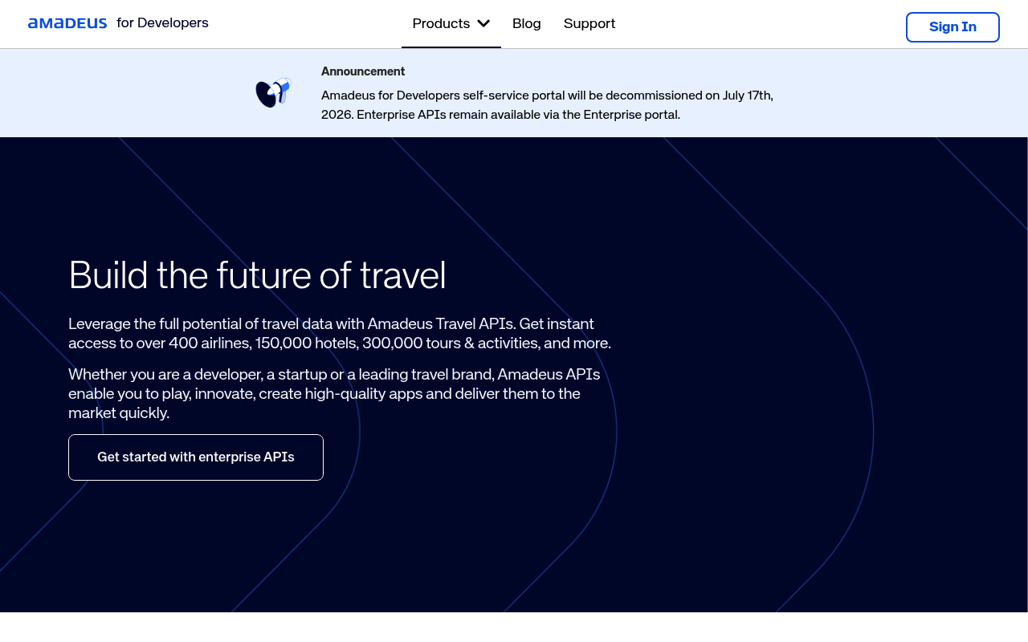This screenshot has width=1028, height=642.
Task: Go to the Support page
Action: pos(589,24)
